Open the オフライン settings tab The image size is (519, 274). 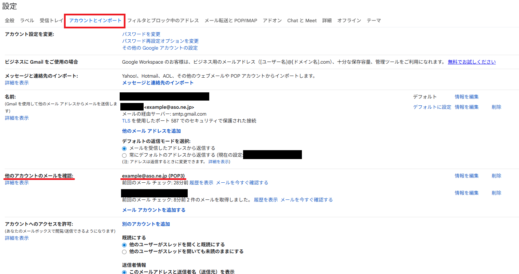coord(349,20)
